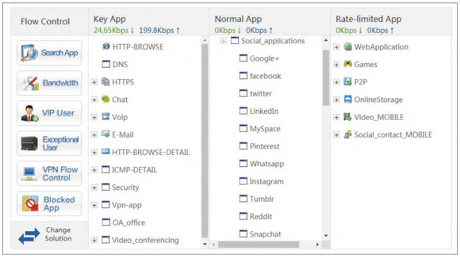This screenshot has width=460, height=256.
Task: Click the Games category icon
Action: click(348, 64)
